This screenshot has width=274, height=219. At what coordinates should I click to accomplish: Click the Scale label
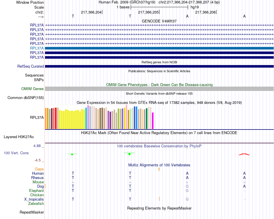(39, 7)
